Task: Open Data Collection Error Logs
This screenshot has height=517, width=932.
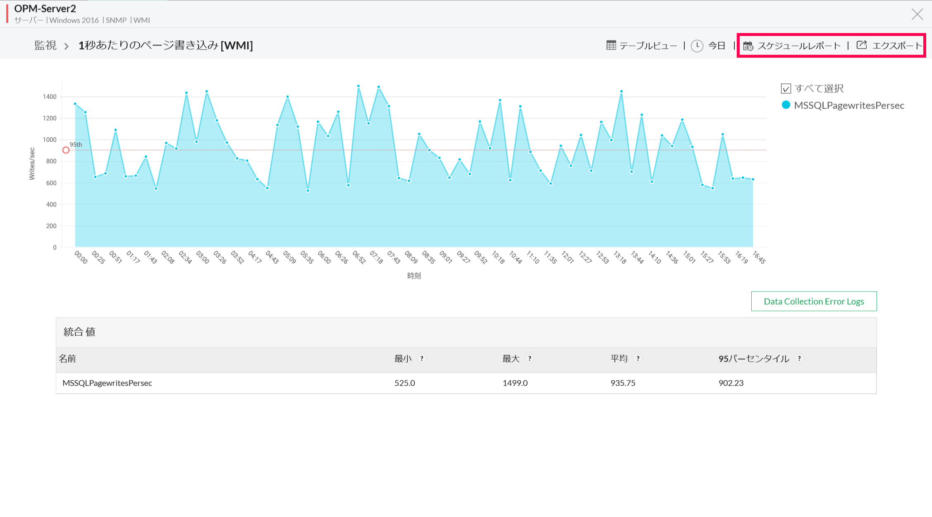Action: pos(813,301)
